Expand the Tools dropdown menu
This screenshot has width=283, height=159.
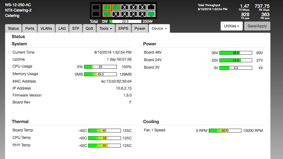[106, 28]
